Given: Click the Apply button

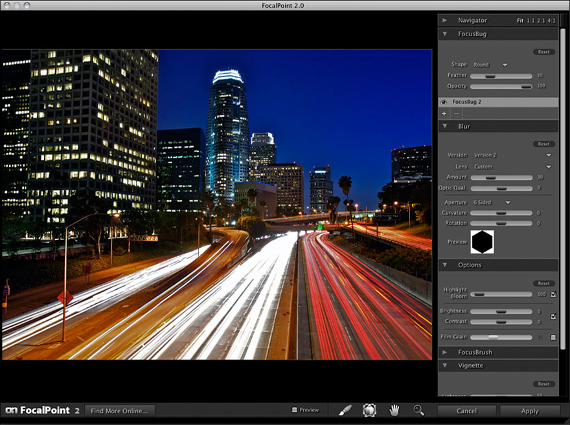Looking at the screenshot, I should [x=530, y=411].
